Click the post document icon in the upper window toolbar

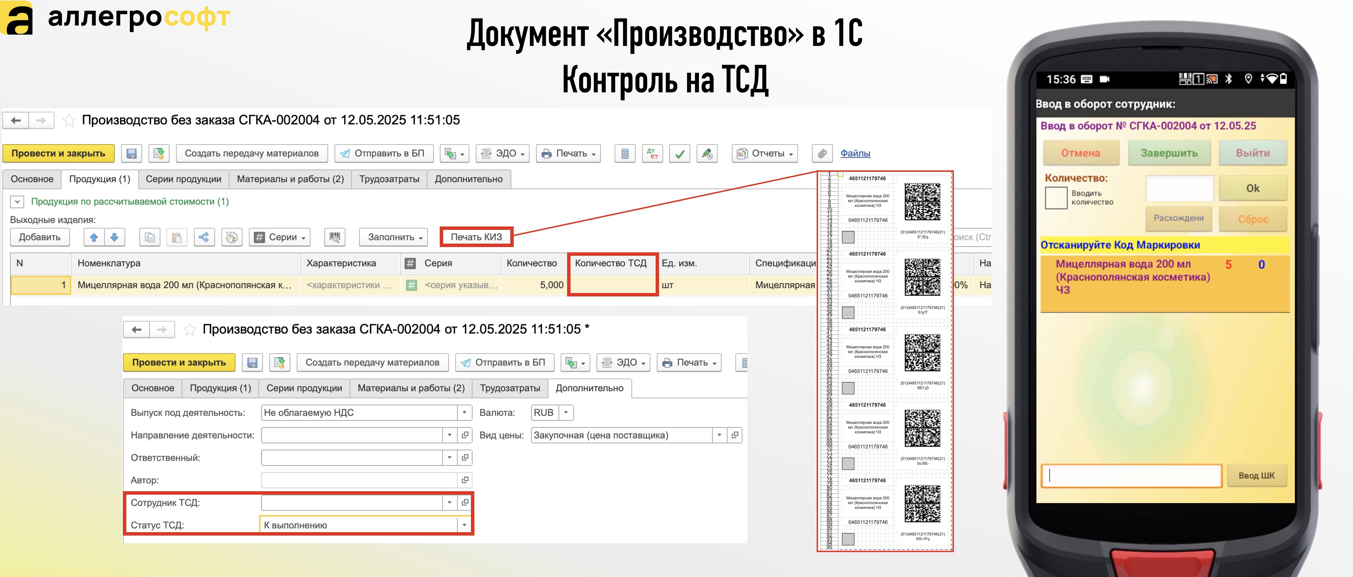159,153
